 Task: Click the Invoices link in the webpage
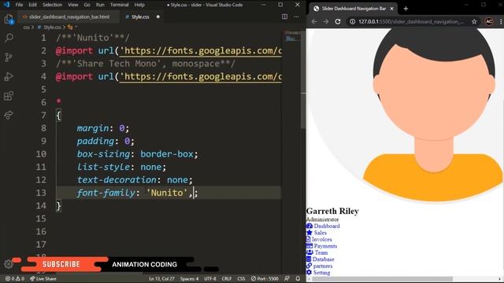[x=322, y=239]
